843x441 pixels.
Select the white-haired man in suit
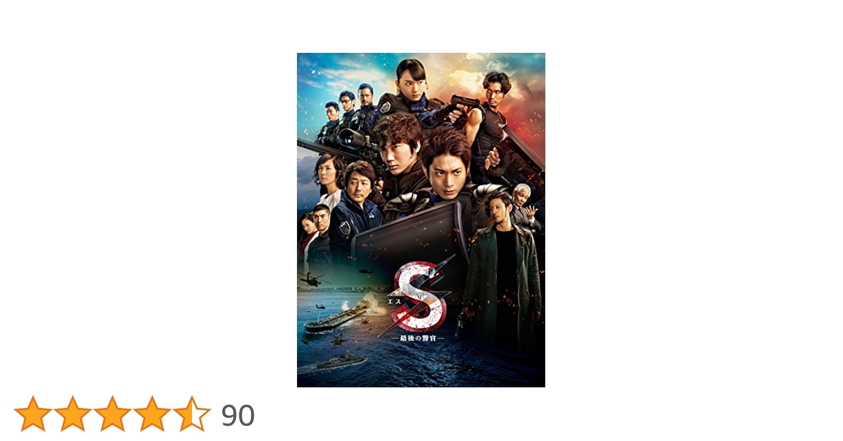click(527, 206)
